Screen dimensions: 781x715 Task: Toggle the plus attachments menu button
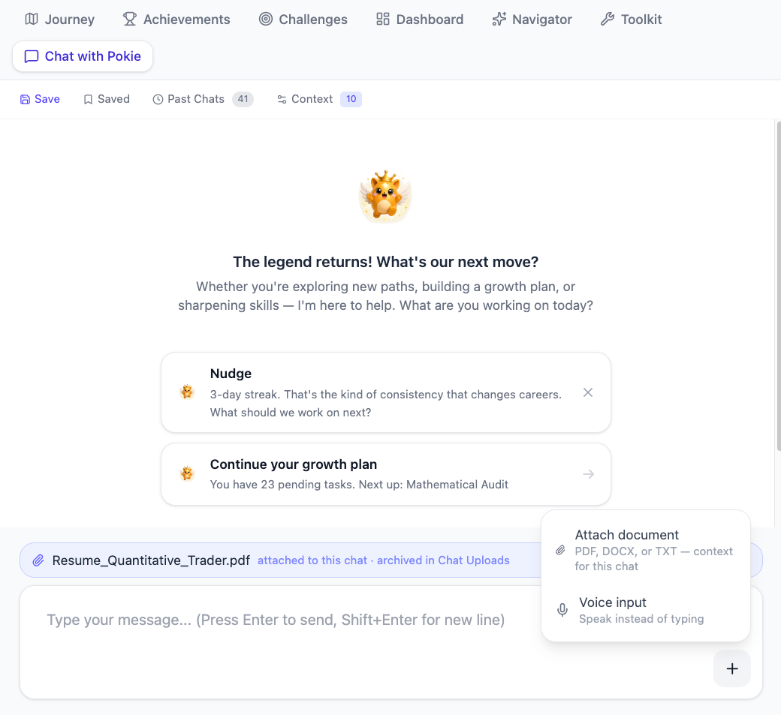pyautogui.click(x=731, y=668)
